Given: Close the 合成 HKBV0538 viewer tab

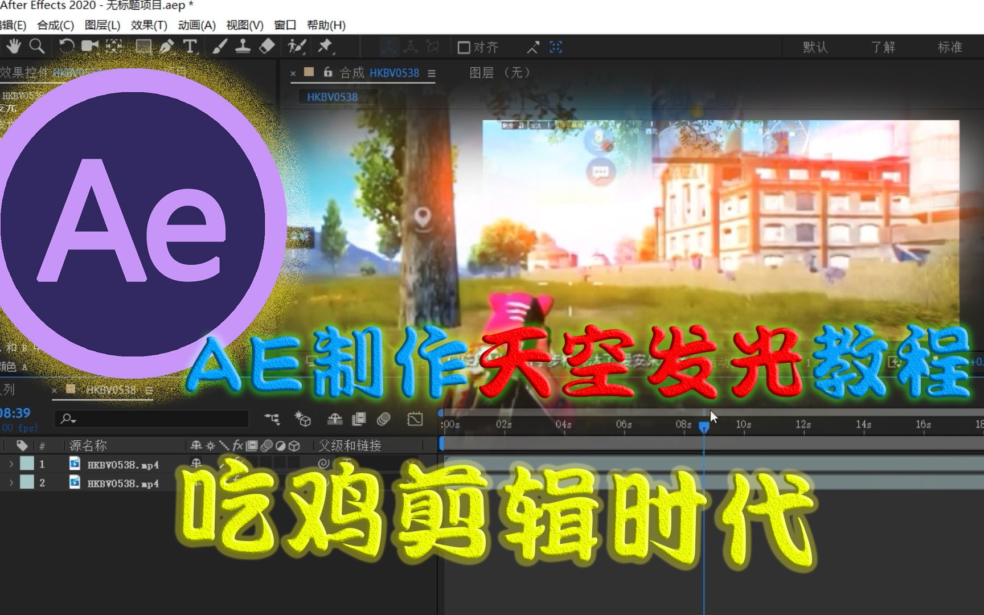Looking at the screenshot, I should click(x=293, y=73).
